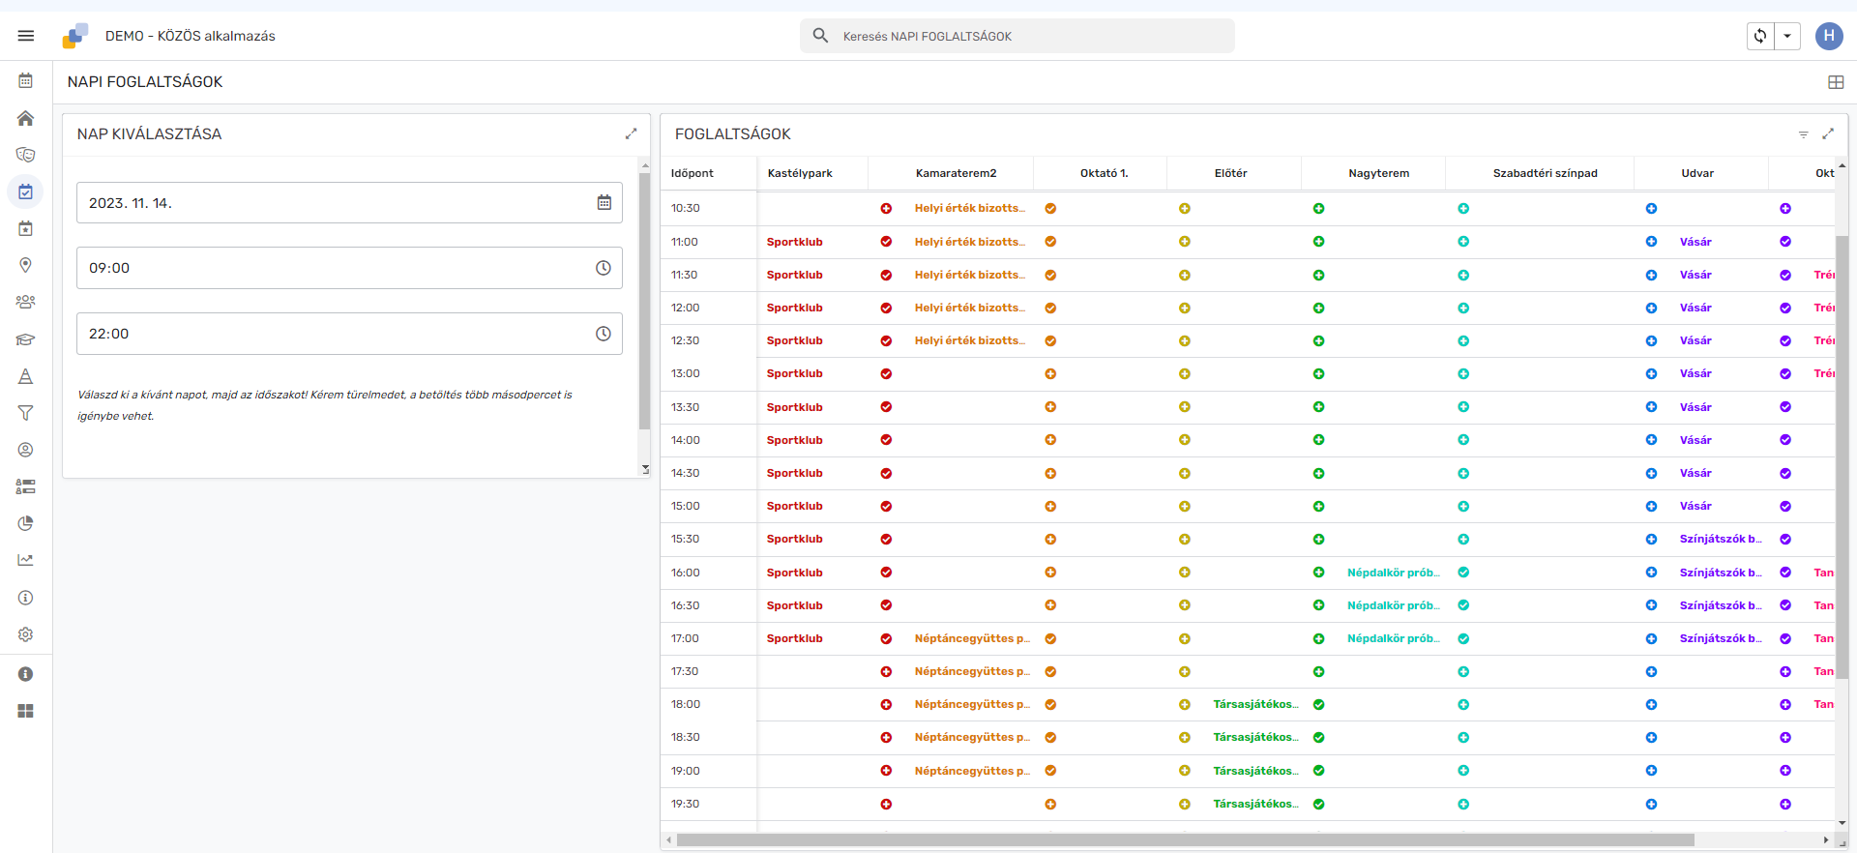Screen dimensions: 1857x853
Task: Open the four-square dashboard sidebar icon
Action: tap(26, 711)
